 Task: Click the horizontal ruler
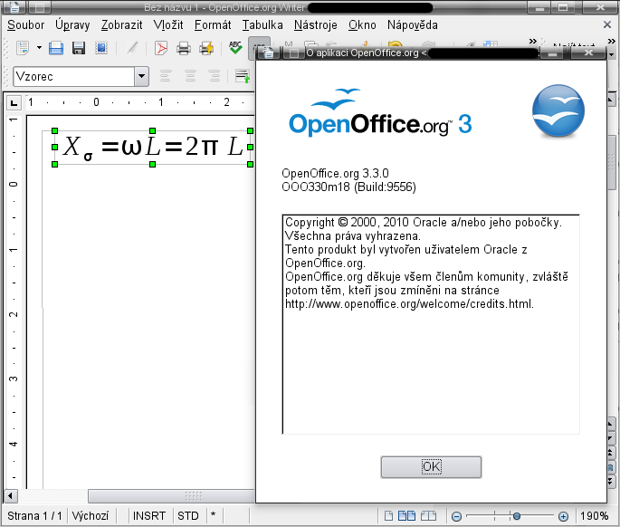pos(139,102)
